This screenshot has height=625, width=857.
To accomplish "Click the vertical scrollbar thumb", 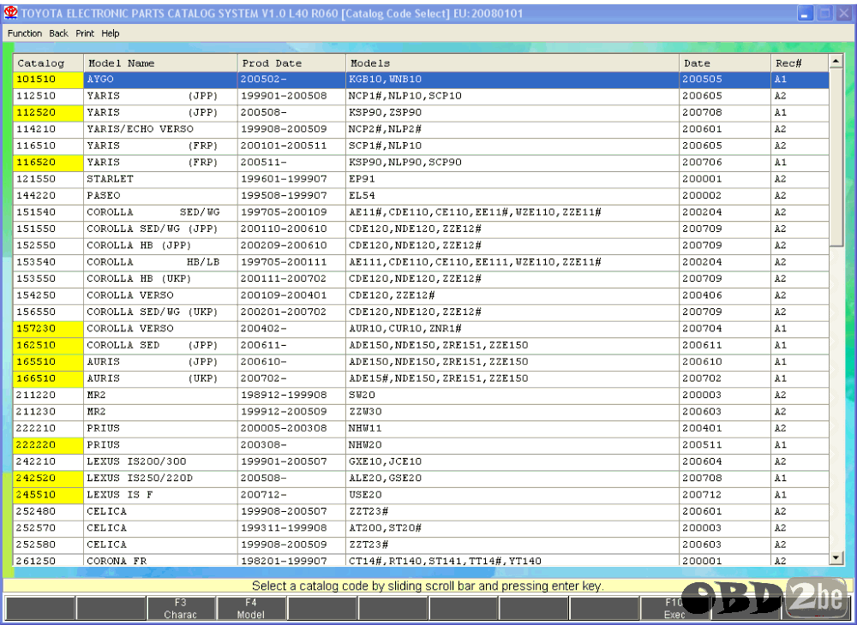I will click(x=836, y=158).
